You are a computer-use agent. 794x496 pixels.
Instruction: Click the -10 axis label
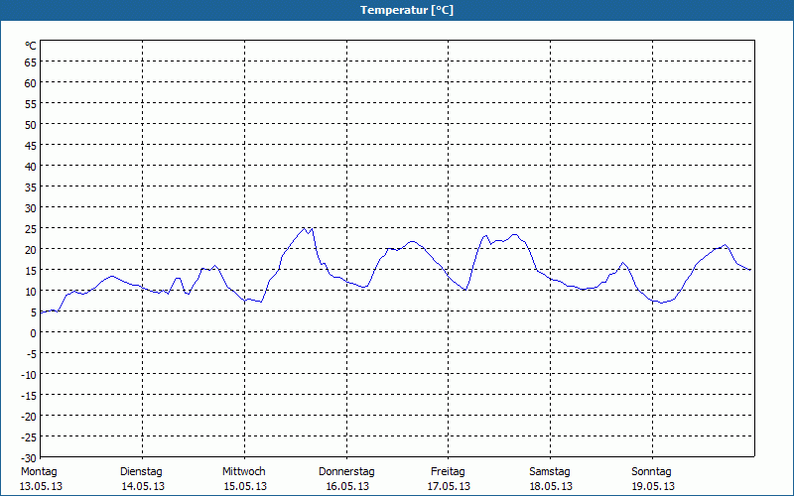[x=29, y=375]
